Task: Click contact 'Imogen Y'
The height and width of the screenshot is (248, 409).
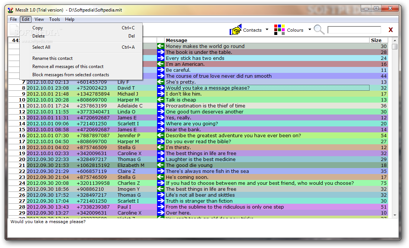Action: (128, 189)
